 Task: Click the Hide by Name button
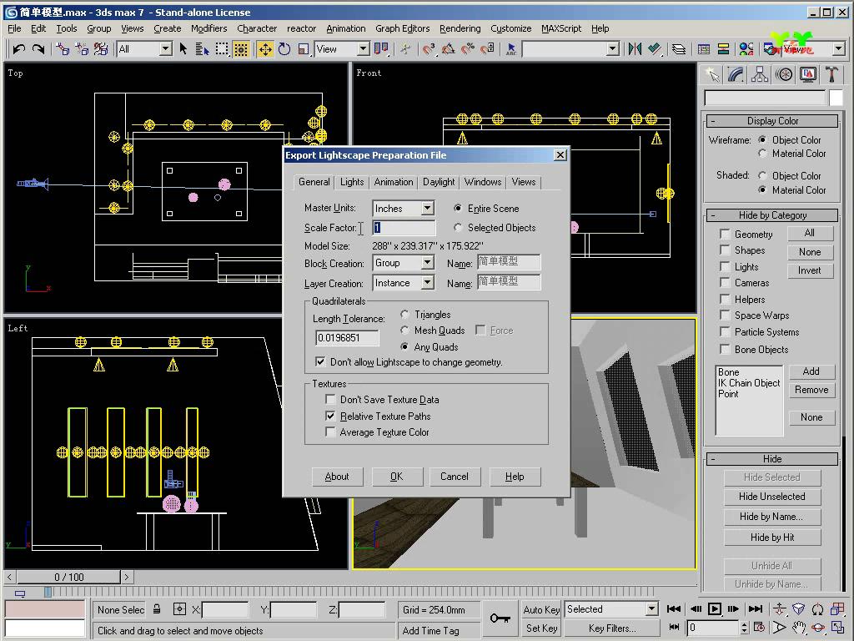click(x=772, y=517)
